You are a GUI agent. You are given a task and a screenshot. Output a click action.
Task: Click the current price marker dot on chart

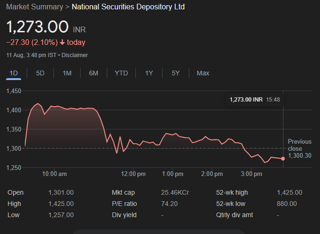283,159
